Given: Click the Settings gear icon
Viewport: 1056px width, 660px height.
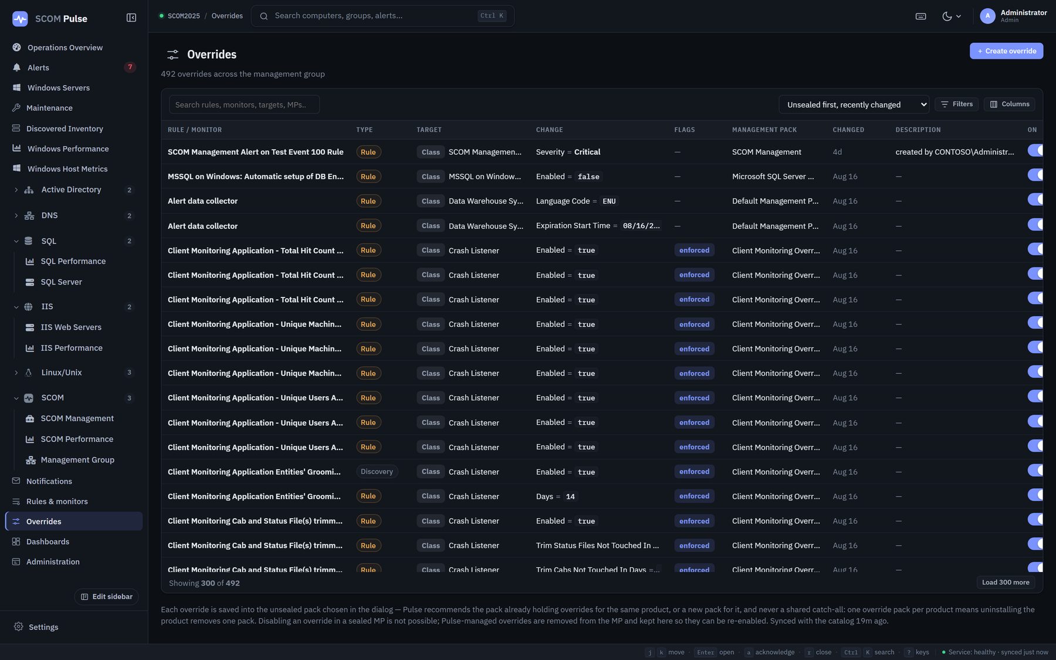Looking at the screenshot, I should [18, 627].
